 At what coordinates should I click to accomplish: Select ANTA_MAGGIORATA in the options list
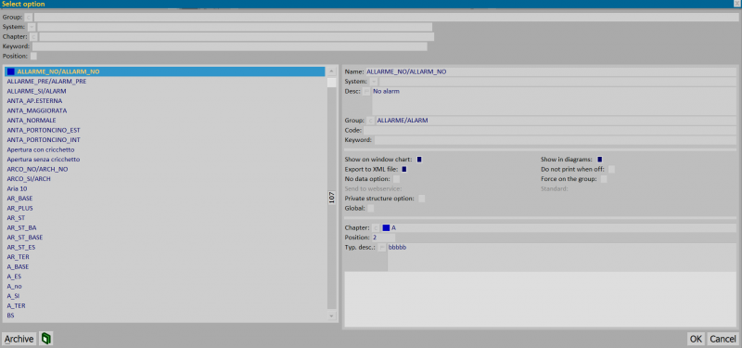pyautogui.click(x=37, y=110)
